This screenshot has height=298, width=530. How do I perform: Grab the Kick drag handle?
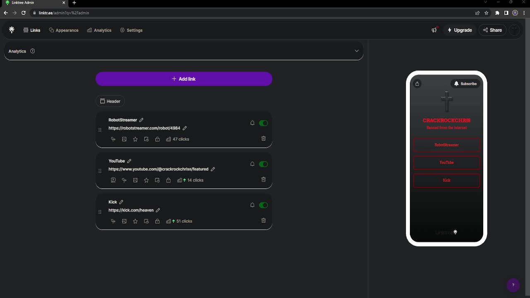pos(100,212)
